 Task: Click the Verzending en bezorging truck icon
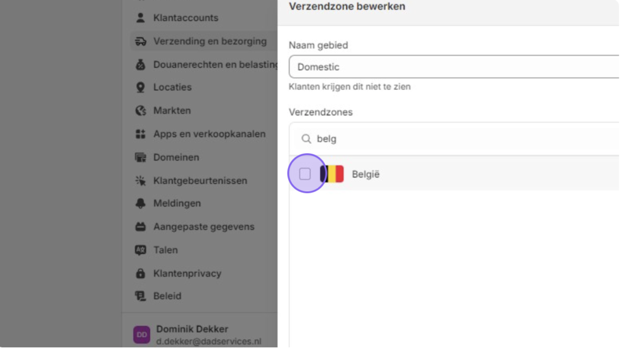point(141,41)
